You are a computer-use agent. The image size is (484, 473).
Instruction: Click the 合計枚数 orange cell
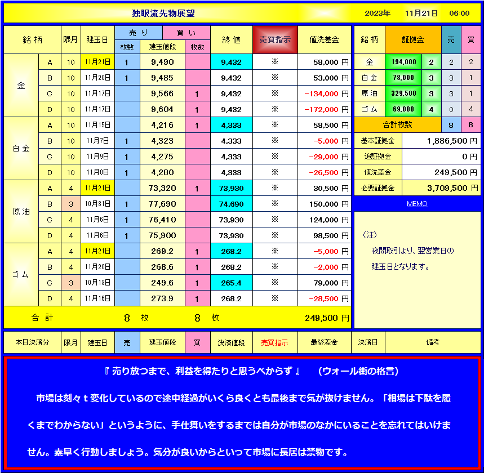tap(398, 124)
